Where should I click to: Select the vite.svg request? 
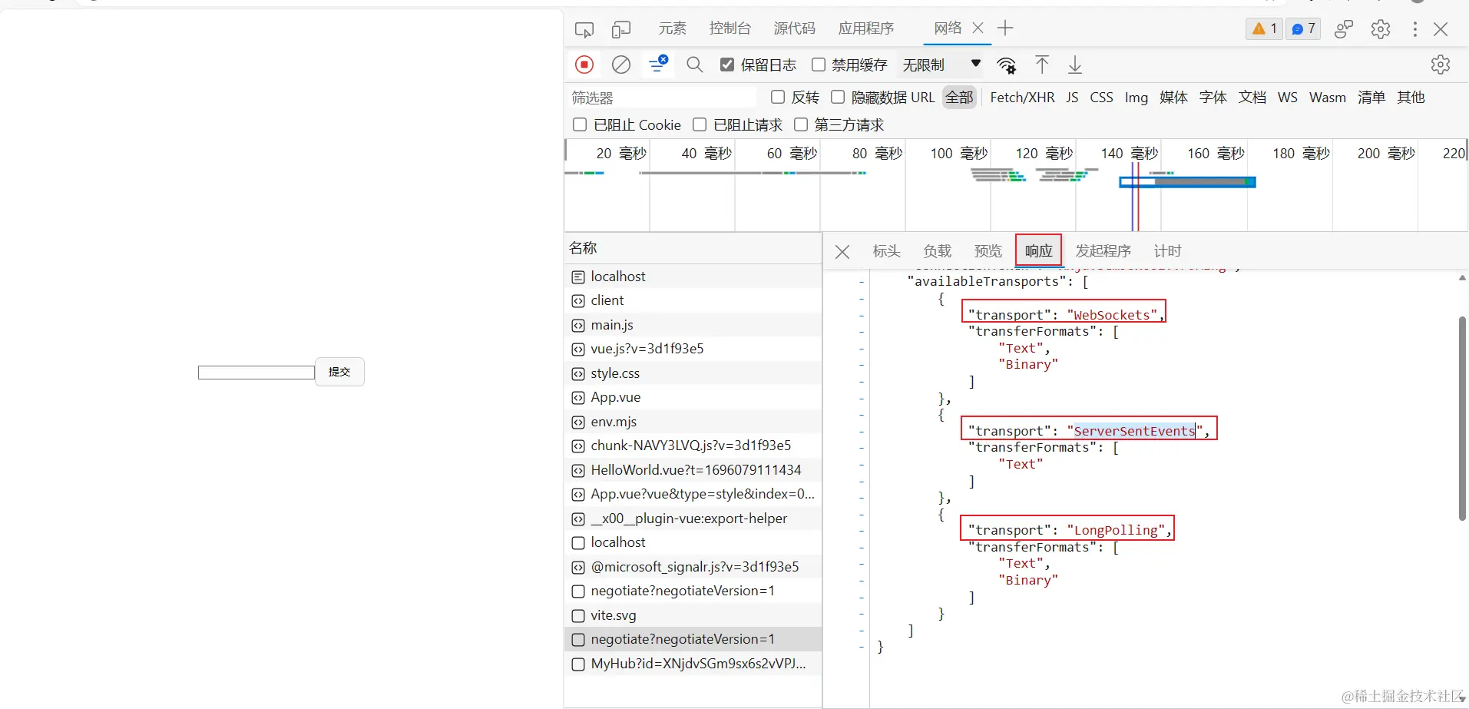click(x=693, y=615)
